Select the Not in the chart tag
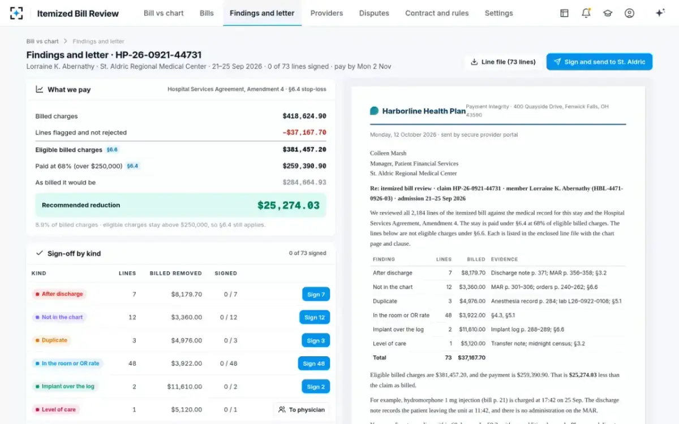 click(x=59, y=317)
